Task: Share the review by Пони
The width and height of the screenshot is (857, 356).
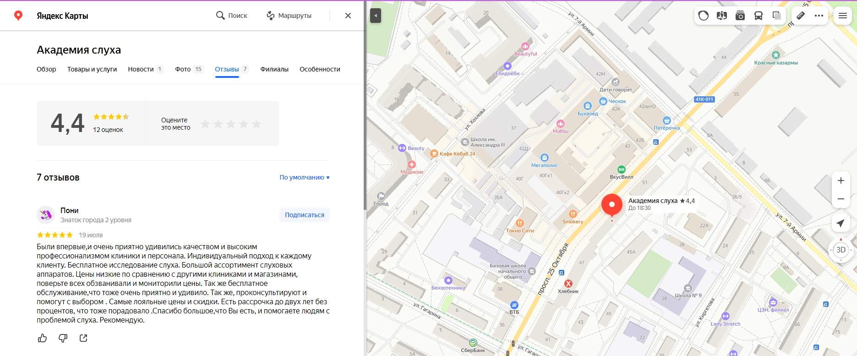Action: click(x=83, y=338)
